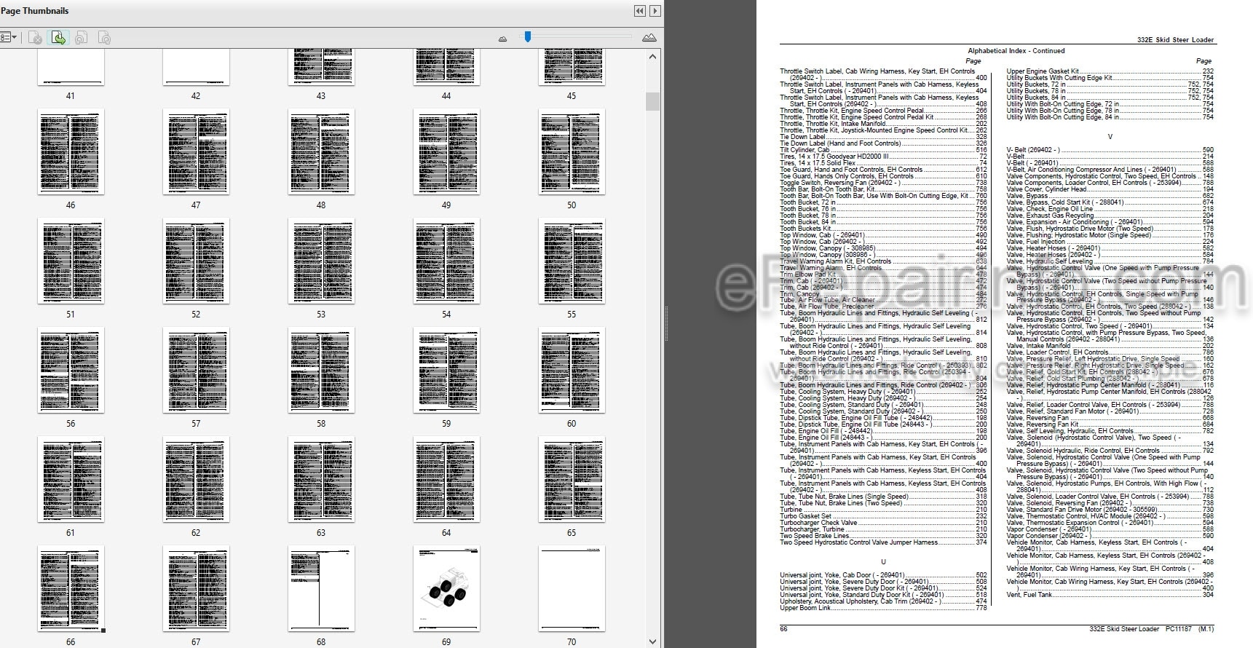Click the reduce thumbnail size icon
The width and height of the screenshot is (1253, 648).
click(x=502, y=39)
